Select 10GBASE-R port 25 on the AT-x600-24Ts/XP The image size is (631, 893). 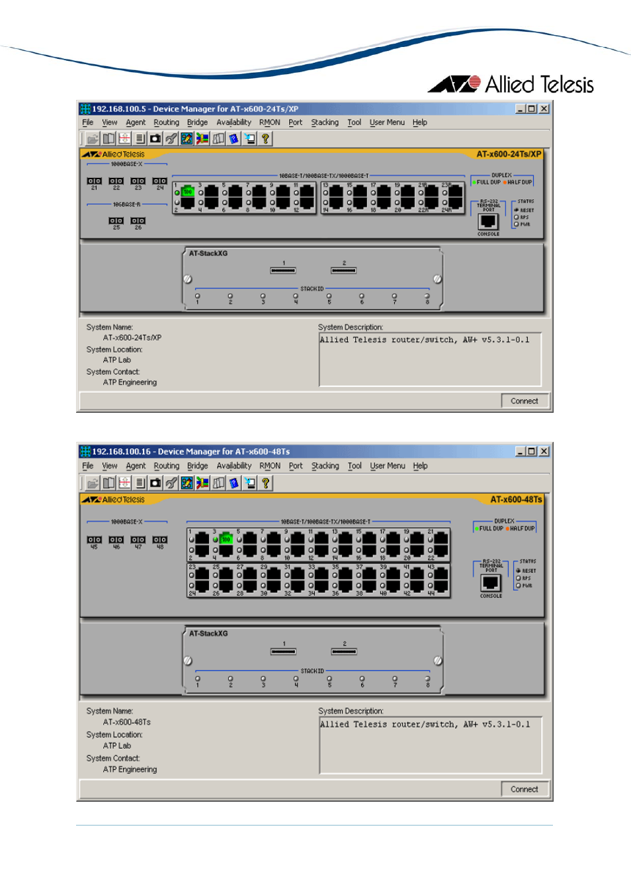[x=116, y=221]
